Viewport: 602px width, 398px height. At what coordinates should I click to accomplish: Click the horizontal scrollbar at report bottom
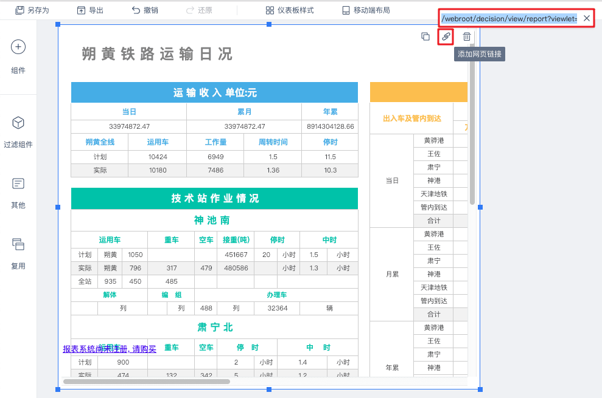146,382
